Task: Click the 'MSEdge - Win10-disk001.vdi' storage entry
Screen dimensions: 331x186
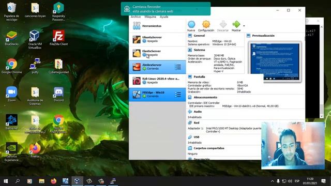Action: 250,106
